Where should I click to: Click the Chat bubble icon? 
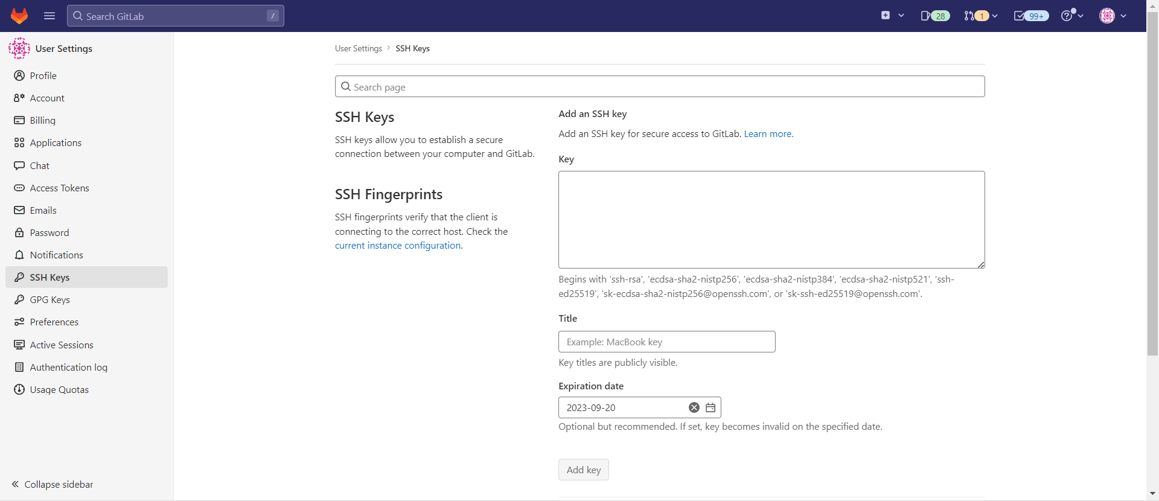19,165
